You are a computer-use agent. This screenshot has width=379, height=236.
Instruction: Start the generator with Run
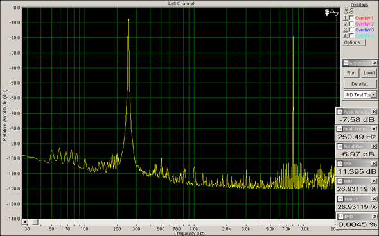point(351,73)
